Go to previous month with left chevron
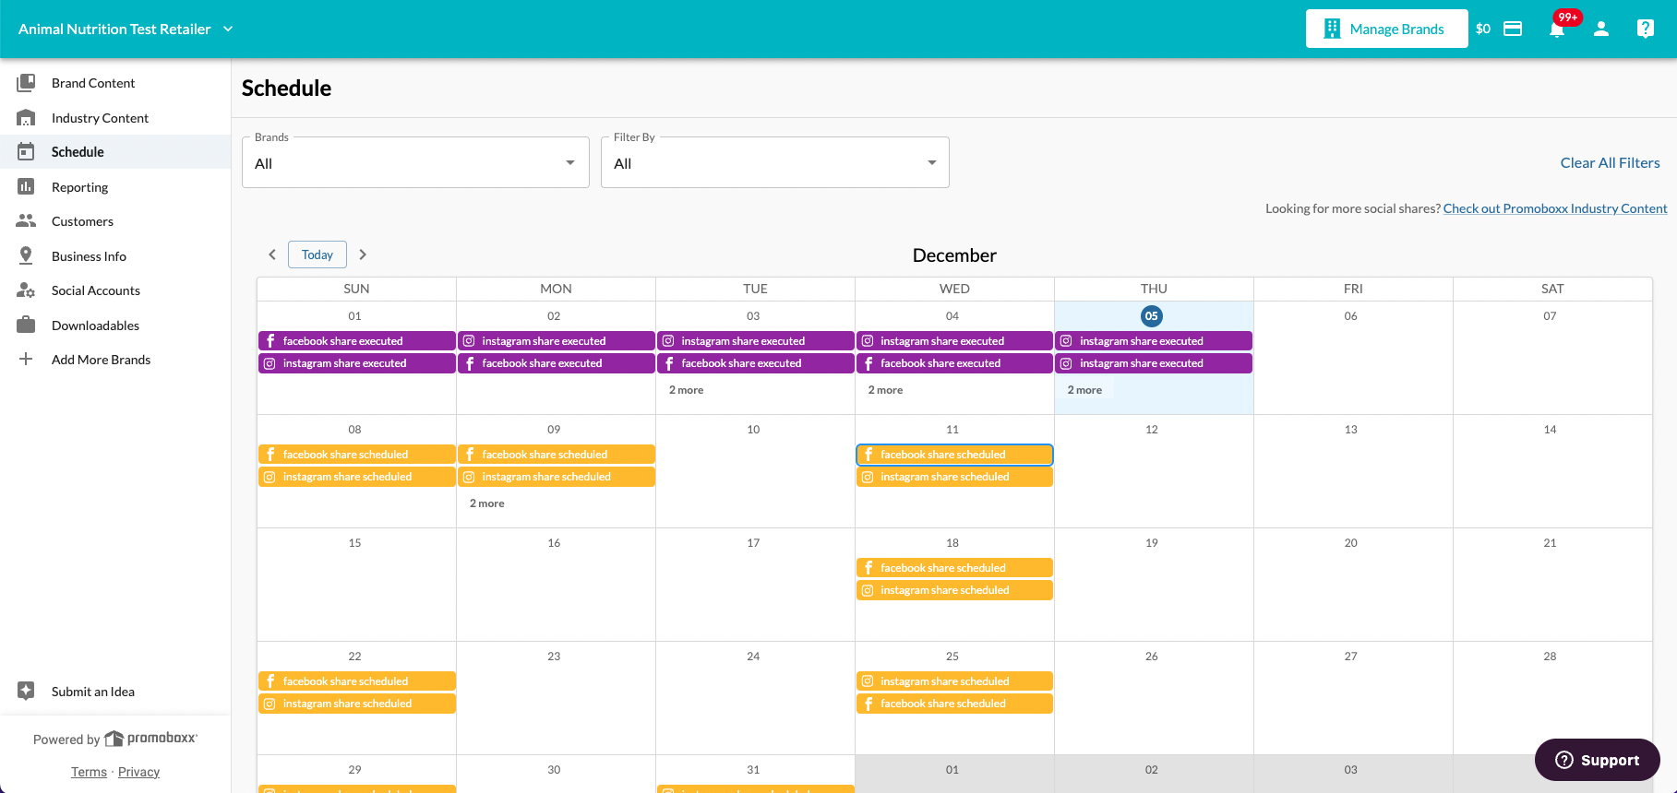This screenshot has height=793, width=1677. click(x=272, y=254)
